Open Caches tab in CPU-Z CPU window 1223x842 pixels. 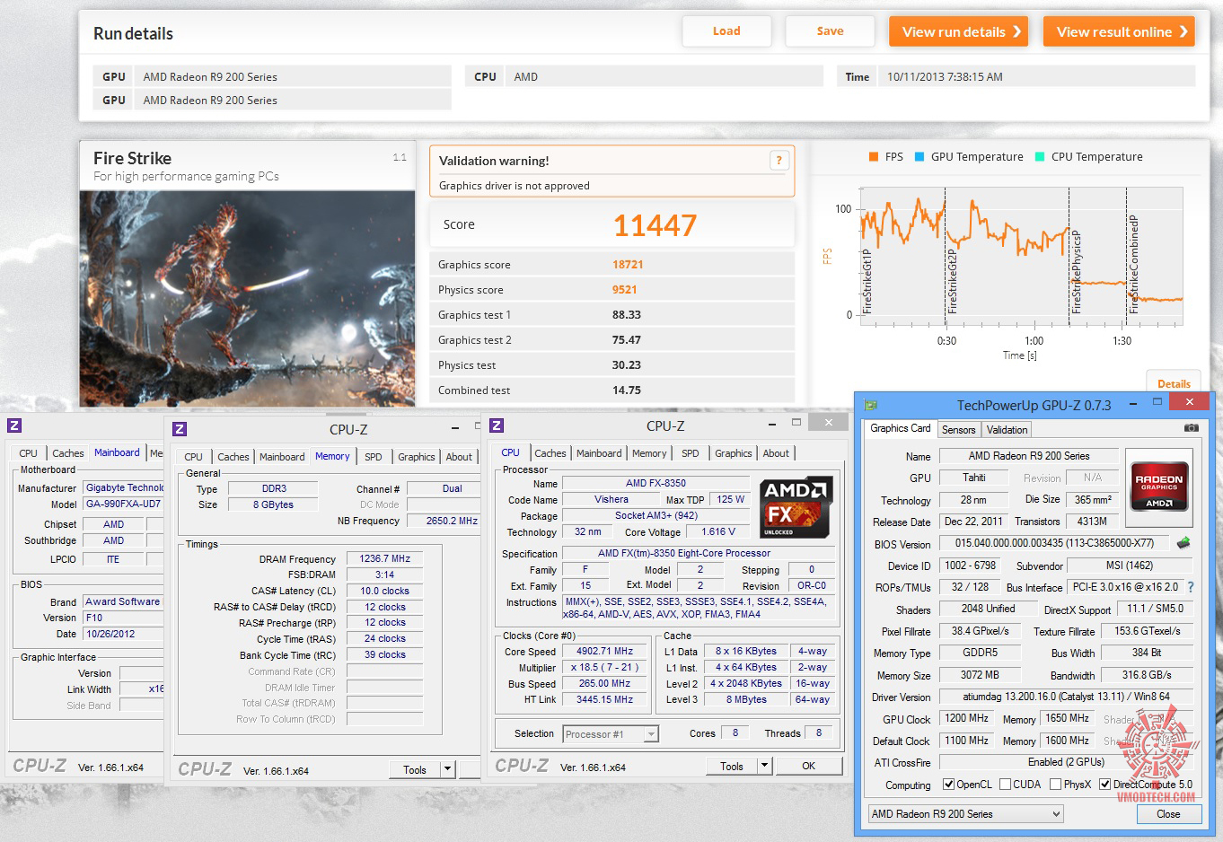pos(550,453)
